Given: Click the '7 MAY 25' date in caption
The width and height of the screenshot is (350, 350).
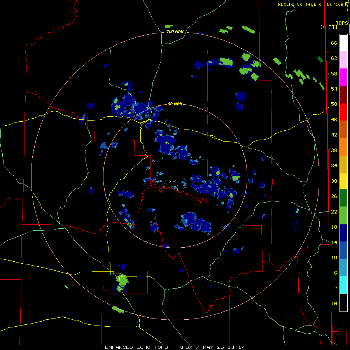Looking at the screenshot, I should [210, 347].
